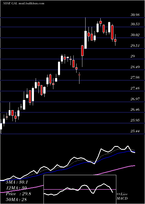Click the 25.44 price axis label
145x204 pixels.
pos(135,131)
